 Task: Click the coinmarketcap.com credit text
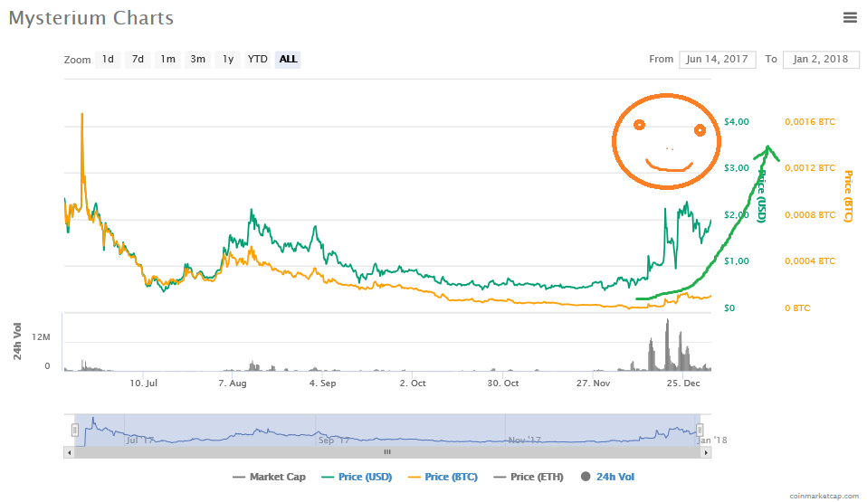(824, 496)
